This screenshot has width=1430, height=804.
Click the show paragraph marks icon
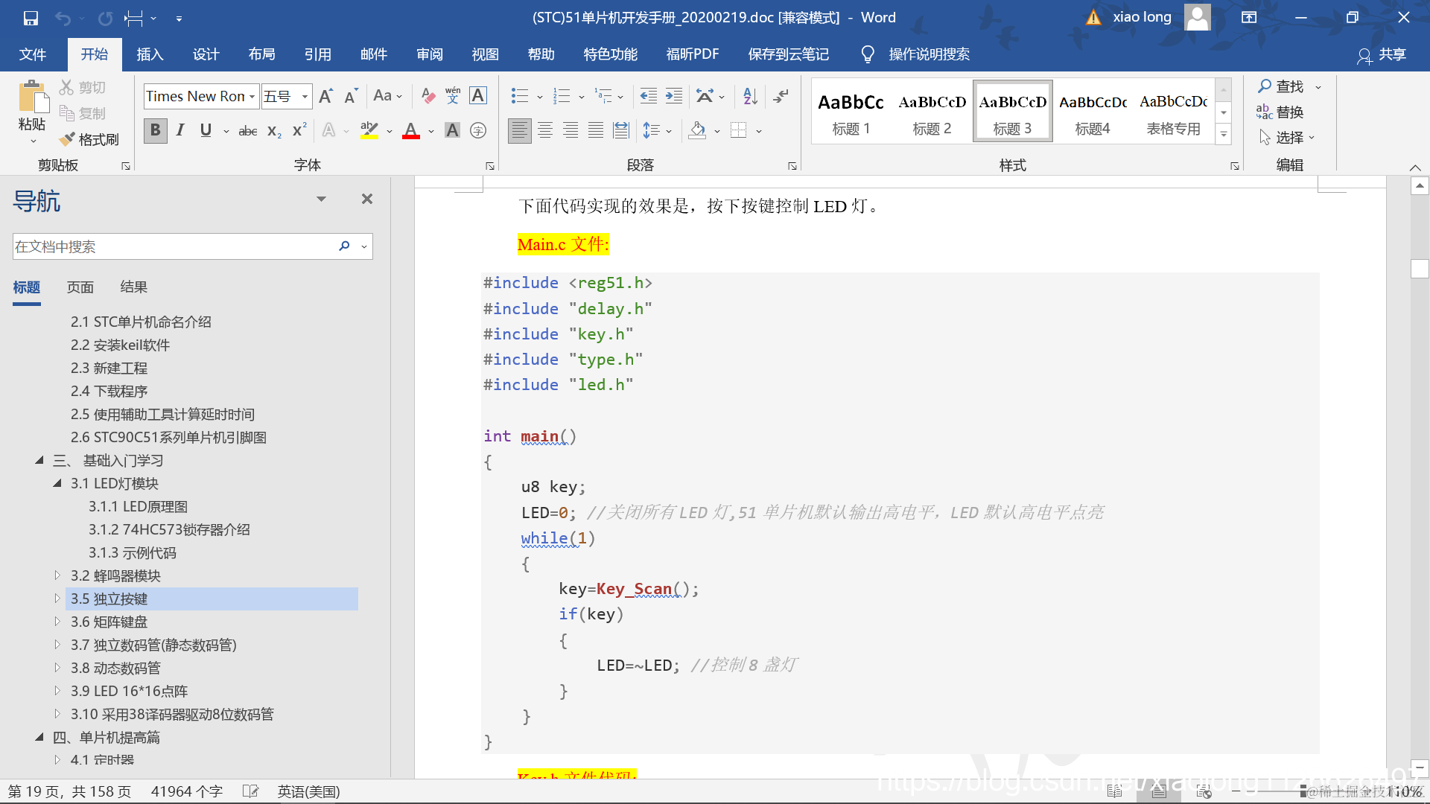(781, 96)
